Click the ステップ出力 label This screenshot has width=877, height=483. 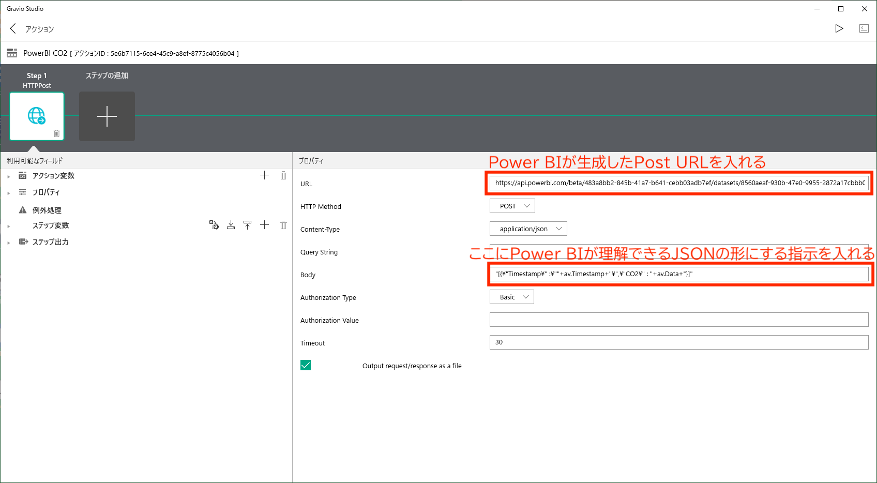pyautogui.click(x=51, y=242)
